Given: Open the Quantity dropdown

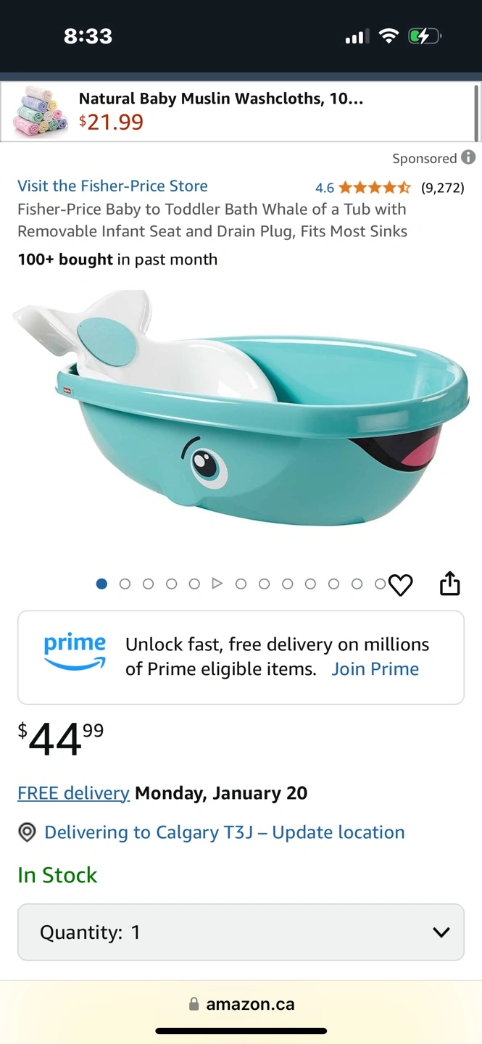Looking at the screenshot, I should [x=241, y=932].
